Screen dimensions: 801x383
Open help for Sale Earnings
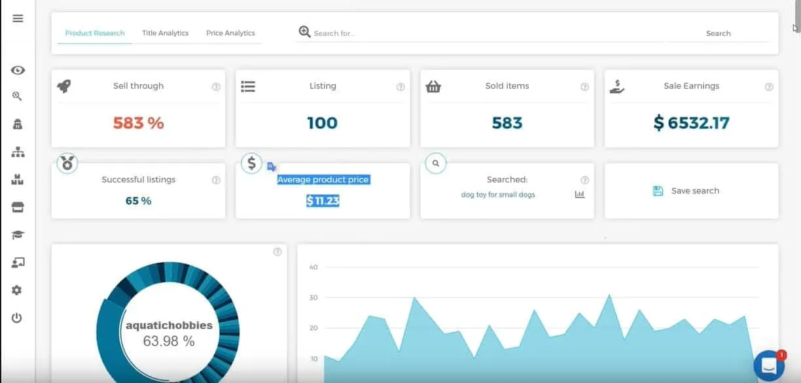(769, 87)
